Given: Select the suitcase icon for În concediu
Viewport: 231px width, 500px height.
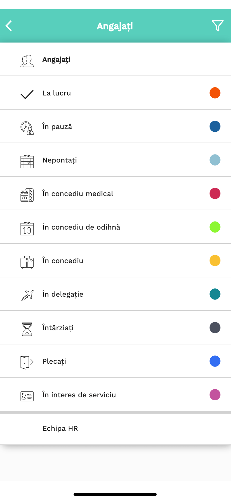Looking at the screenshot, I should click(27, 261).
